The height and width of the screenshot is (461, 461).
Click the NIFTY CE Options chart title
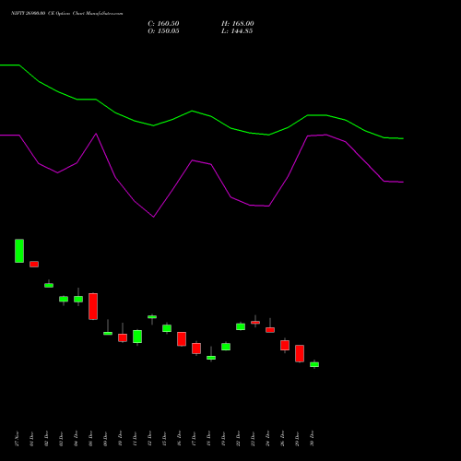pos(67,14)
